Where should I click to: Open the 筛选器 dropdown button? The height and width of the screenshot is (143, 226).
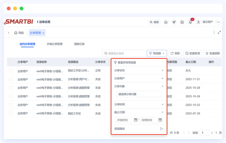point(157,53)
